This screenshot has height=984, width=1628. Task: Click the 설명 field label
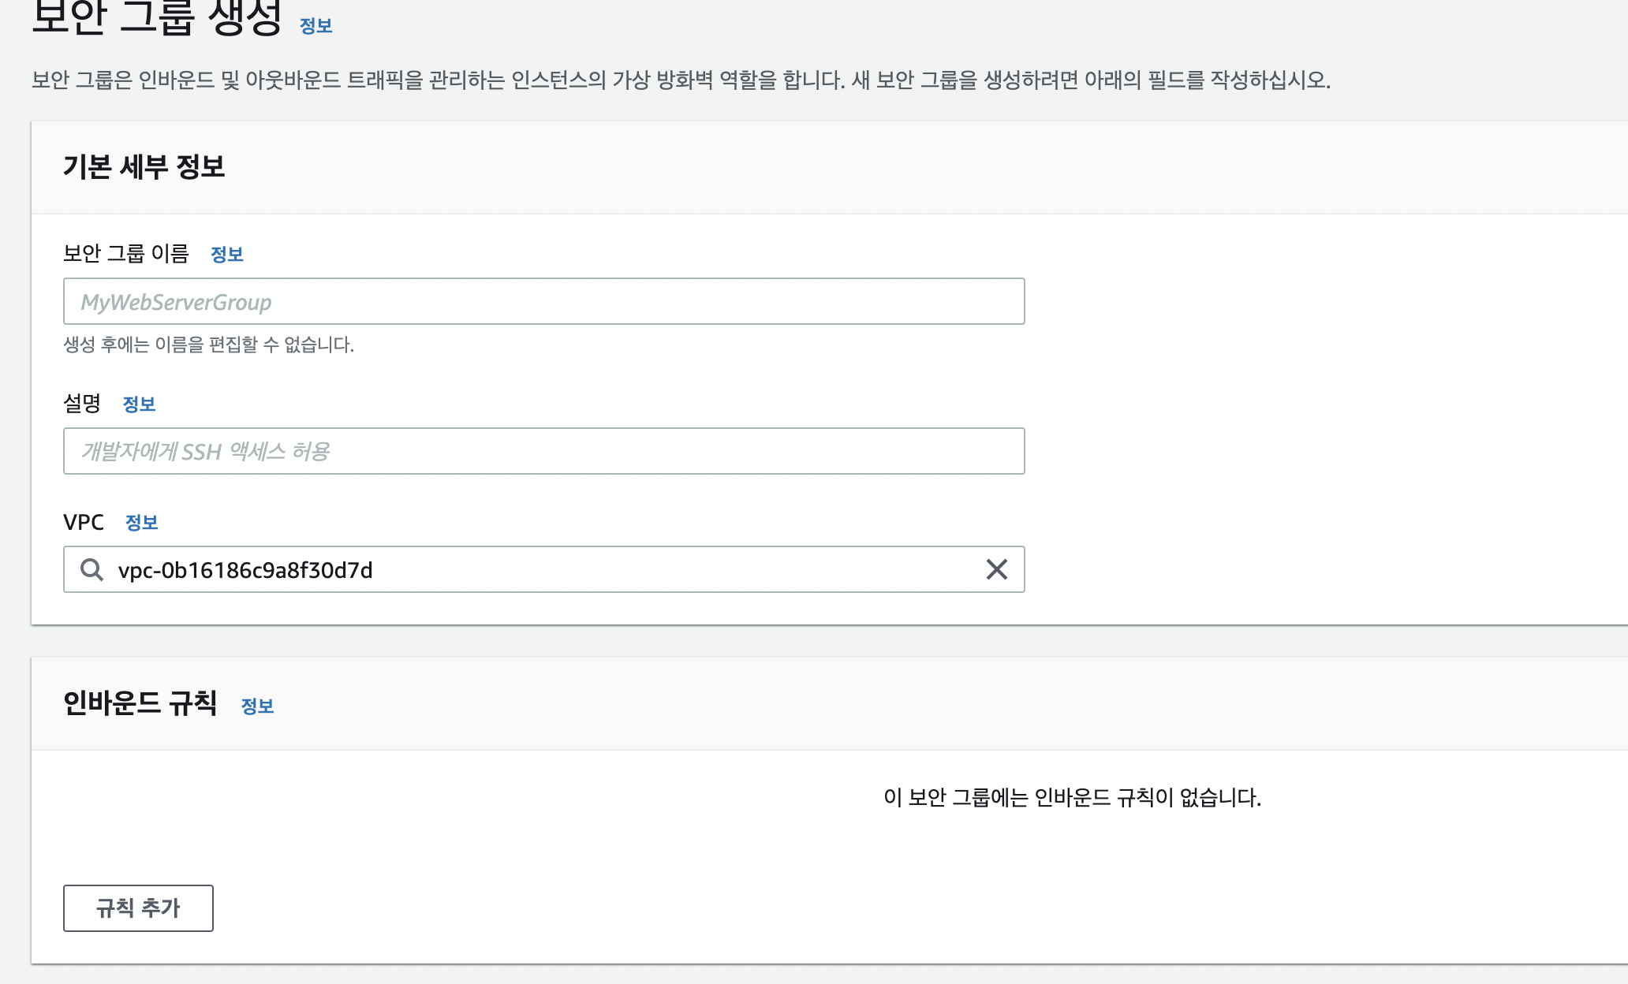[82, 404]
